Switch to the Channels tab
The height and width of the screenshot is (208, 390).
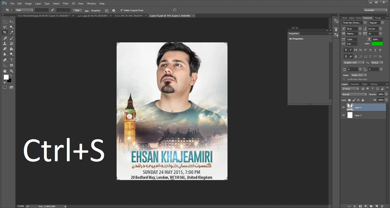click(x=354, y=84)
